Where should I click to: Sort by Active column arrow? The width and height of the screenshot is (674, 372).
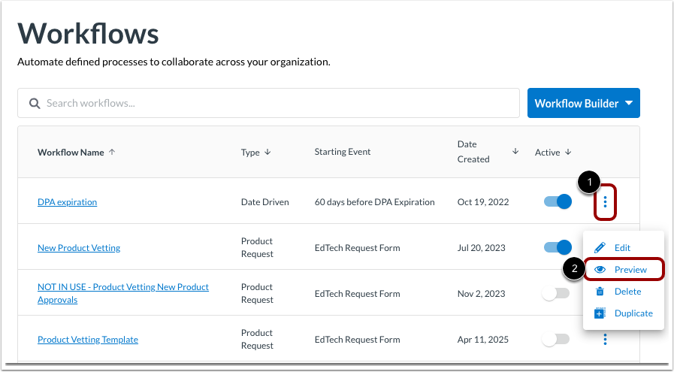(x=568, y=152)
